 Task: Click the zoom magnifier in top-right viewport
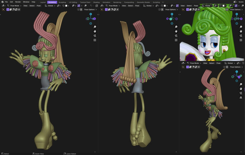pyautogui.click(x=241, y=27)
